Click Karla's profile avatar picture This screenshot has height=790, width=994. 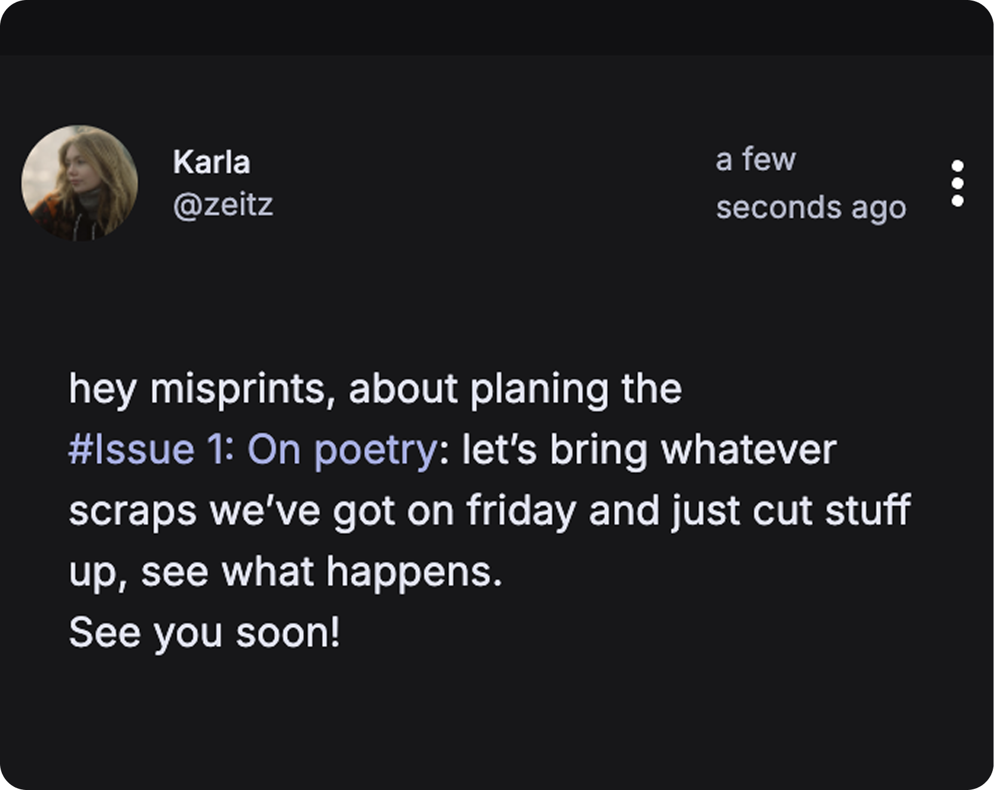79,183
